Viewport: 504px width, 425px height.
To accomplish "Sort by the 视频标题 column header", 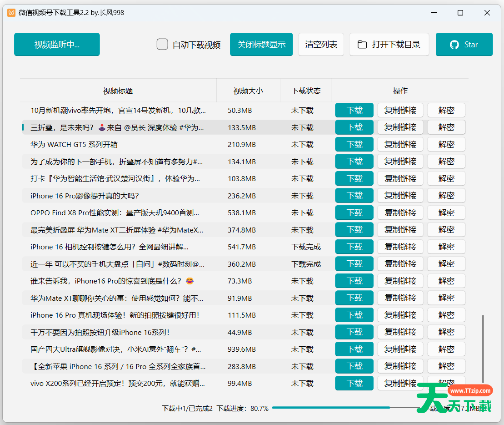I will click(118, 91).
